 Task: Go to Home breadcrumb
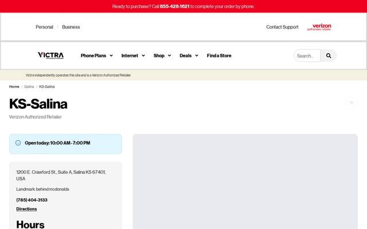(x=14, y=86)
